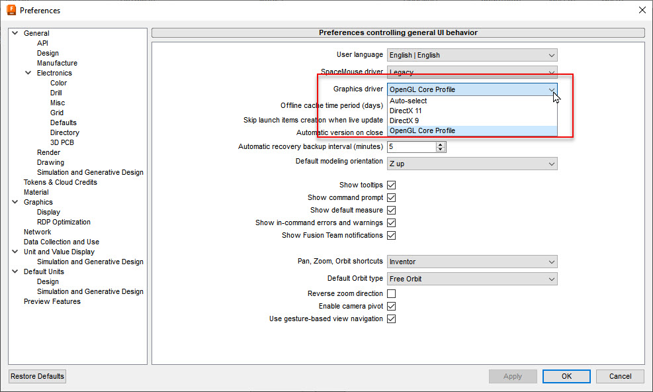The width and height of the screenshot is (653, 392).
Task: Click the Restore Defaults button
Action: [37, 376]
